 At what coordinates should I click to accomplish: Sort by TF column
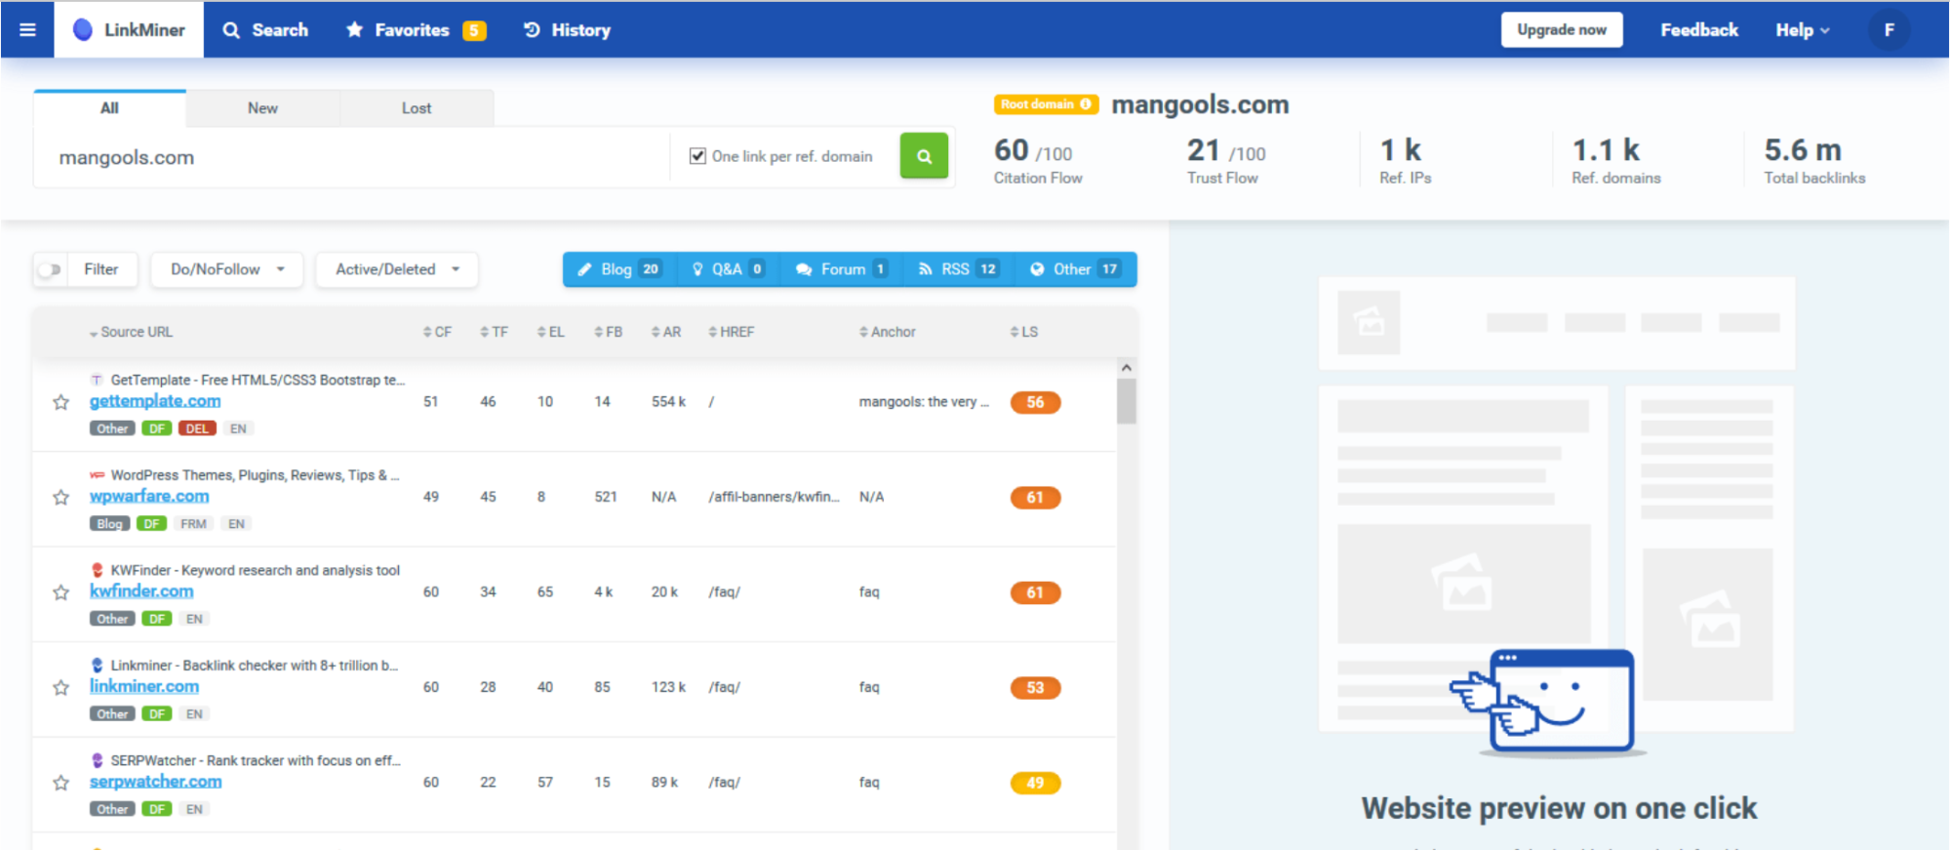coord(494,332)
